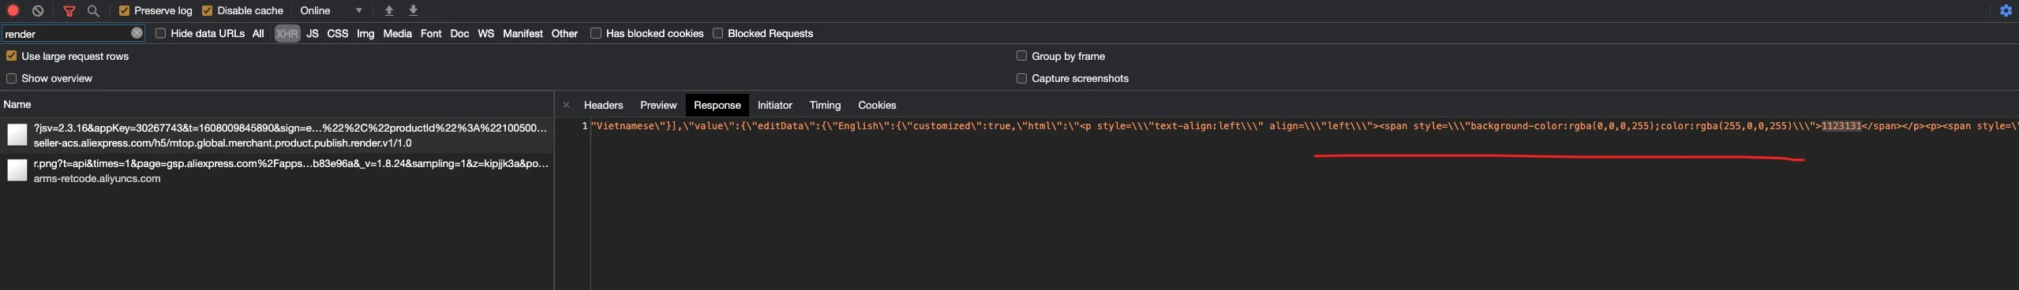2019x290 pixels.
Task: Toggle Disable cache checkbox
Action: [207, 10]
